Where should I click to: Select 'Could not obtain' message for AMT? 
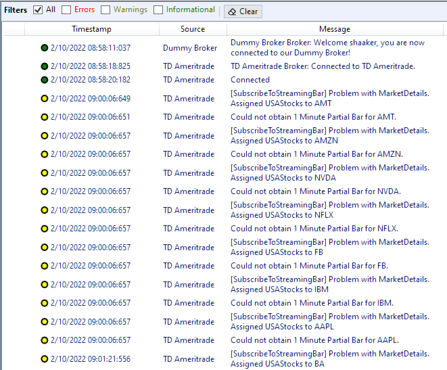[x=313, y=117]
